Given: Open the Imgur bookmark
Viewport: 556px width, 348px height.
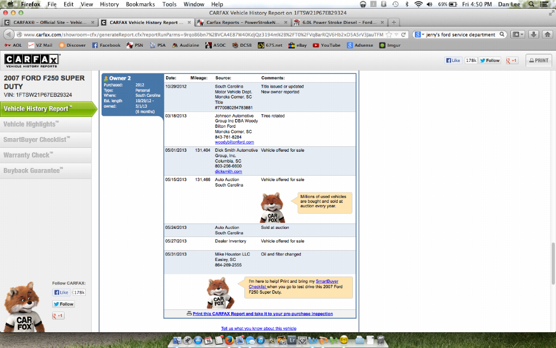Looking at the screenshot, I should (390, 45).
